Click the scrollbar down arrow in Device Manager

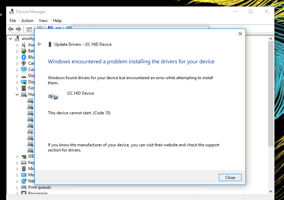click(271, 191)
